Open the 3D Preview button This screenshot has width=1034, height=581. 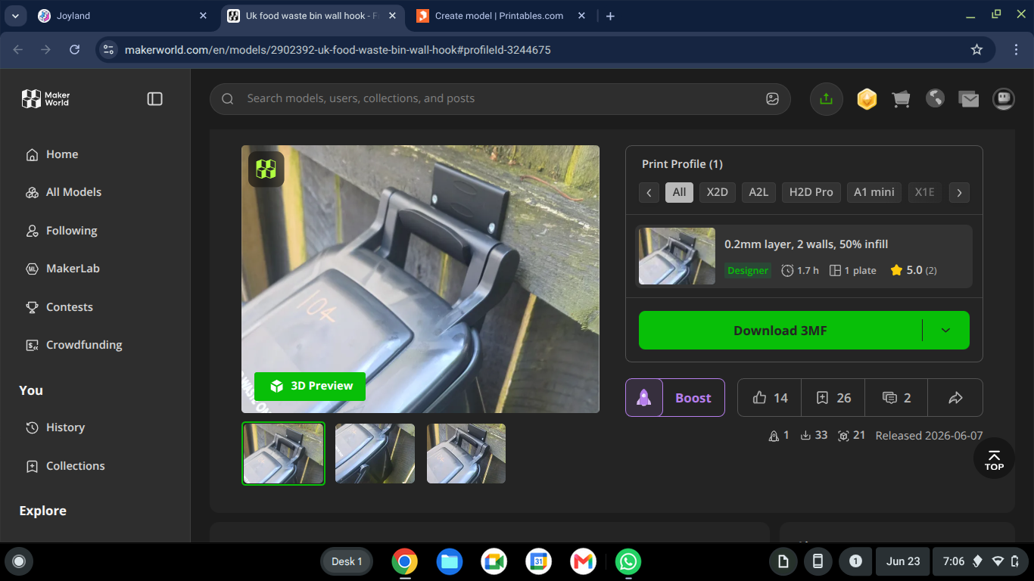(x=310, y=386)
